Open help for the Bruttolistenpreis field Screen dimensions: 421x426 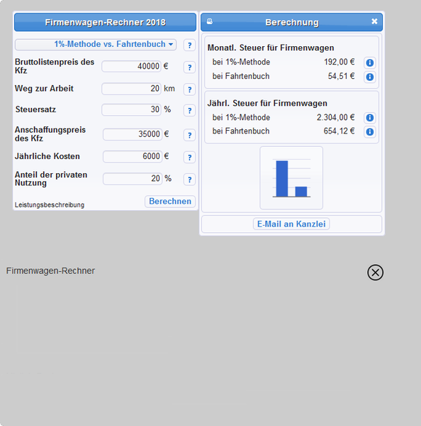pyautogui.click(x=190, y=67)
